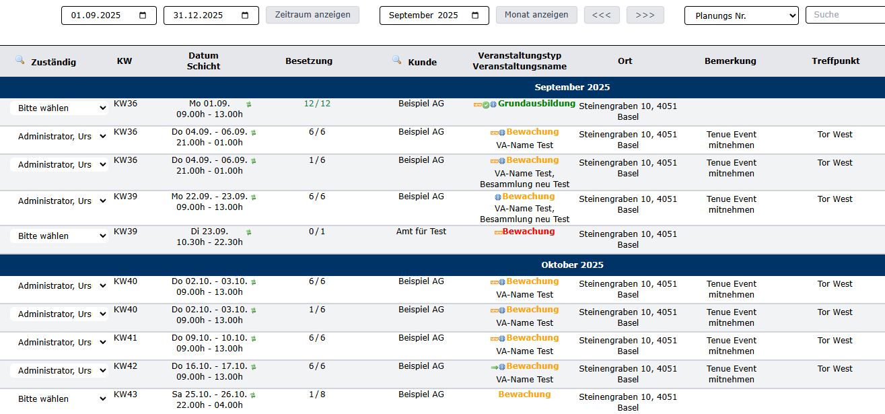Image resolution: width=885 pixels, height=414 pixels.
Task: Click the green checkmark icon before Grundausbildung
Action: coord(486,104)
